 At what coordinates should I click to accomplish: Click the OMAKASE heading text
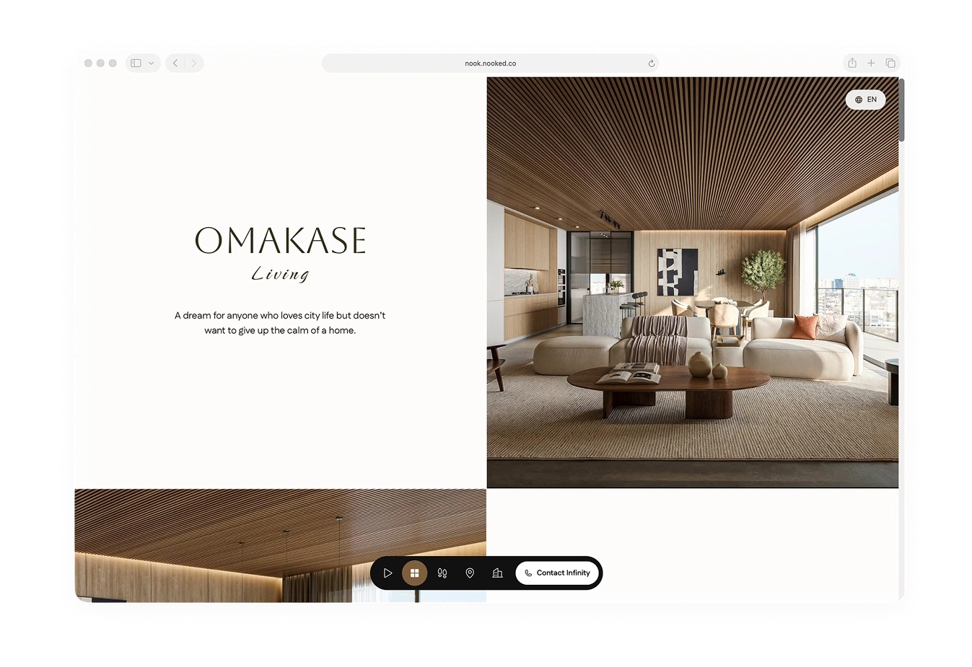point(280,241)
